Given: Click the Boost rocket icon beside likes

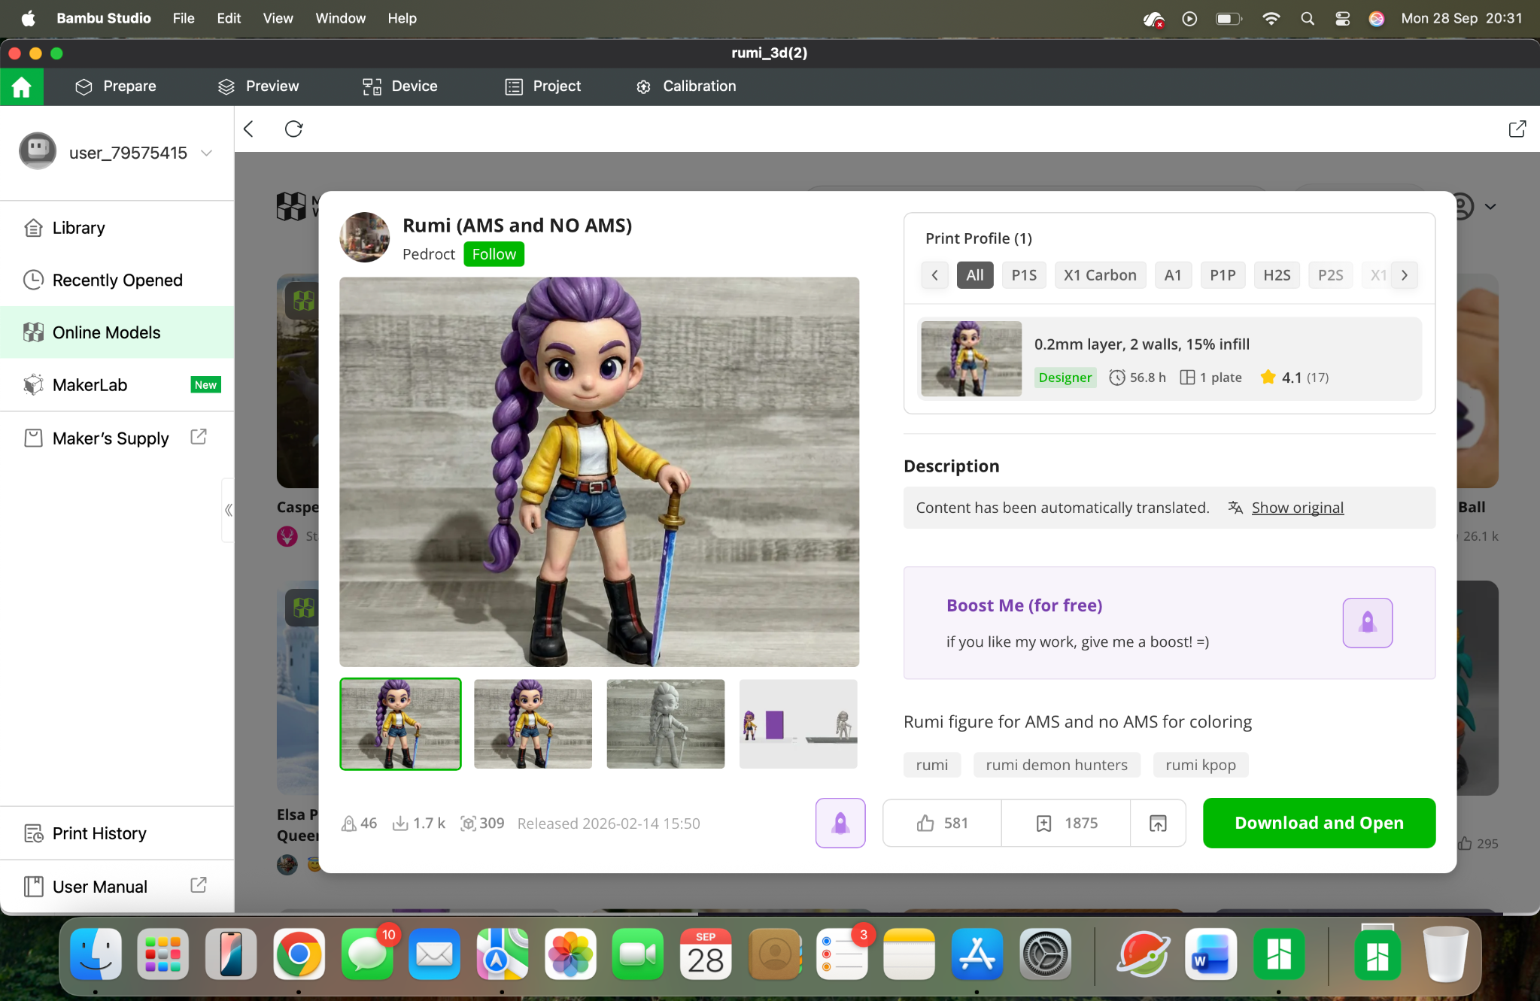Looking at the screenshot, I should (840, 823).
